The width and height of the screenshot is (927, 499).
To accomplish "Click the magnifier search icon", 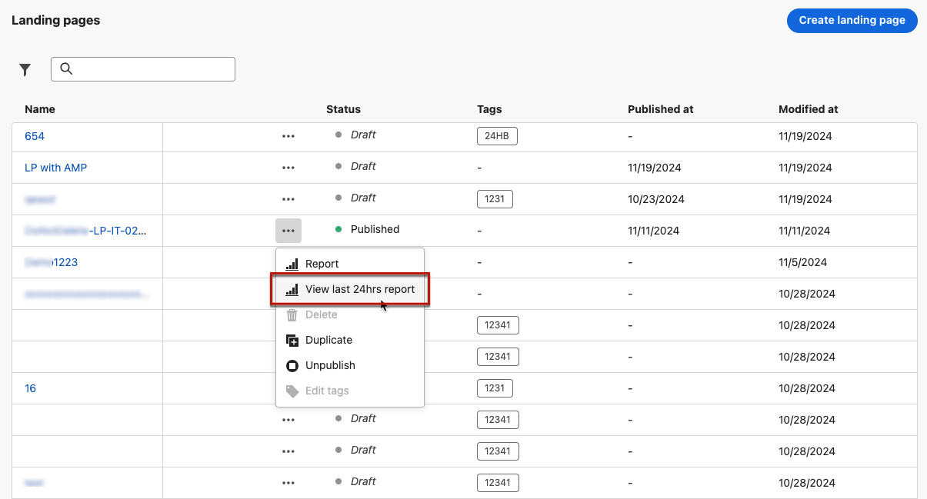I will tap(66, 69).
